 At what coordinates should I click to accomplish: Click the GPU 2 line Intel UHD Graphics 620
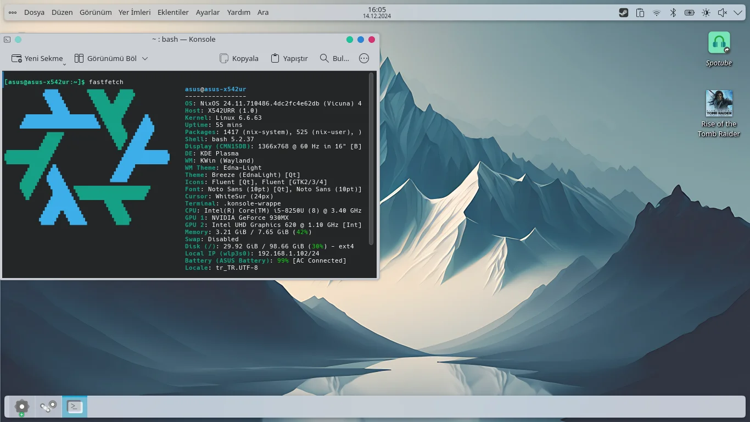pos(273,225)
